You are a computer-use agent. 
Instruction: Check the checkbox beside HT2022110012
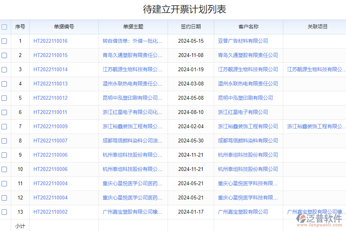pyautogui.click(x=4, y=98)
